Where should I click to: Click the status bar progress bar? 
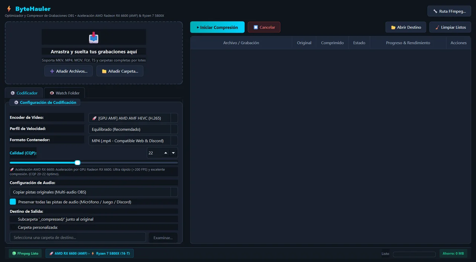(414, 254)
